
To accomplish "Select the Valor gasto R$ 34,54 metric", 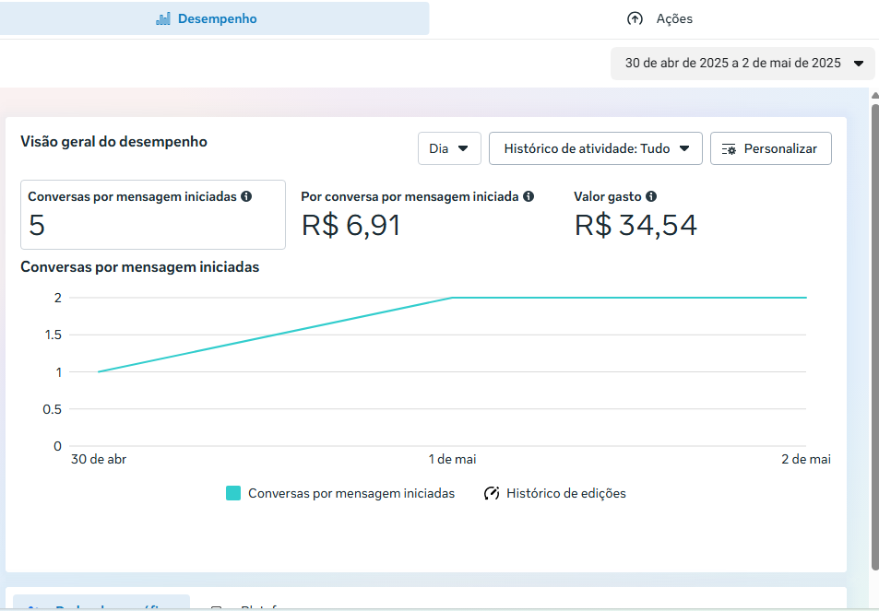I will click(x=635, y=225).
